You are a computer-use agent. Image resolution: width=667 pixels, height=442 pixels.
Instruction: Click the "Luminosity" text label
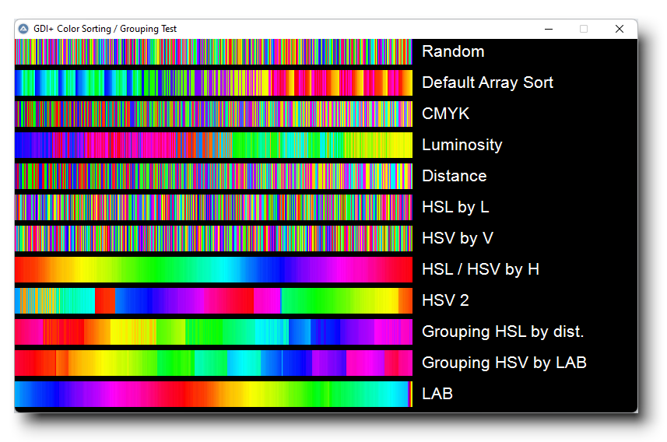462,145
